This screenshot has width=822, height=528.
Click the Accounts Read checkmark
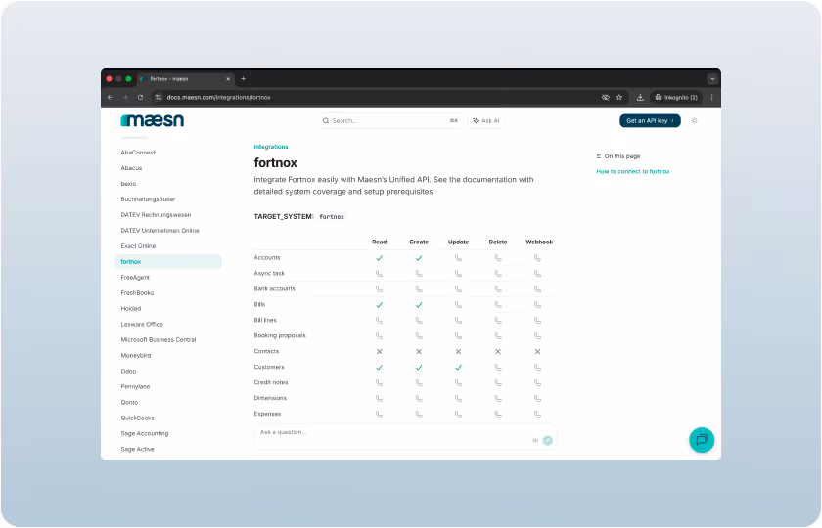point(379,258)
